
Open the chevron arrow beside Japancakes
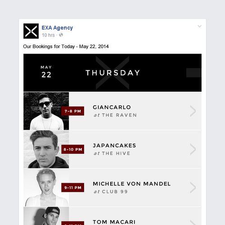[193, 149]
